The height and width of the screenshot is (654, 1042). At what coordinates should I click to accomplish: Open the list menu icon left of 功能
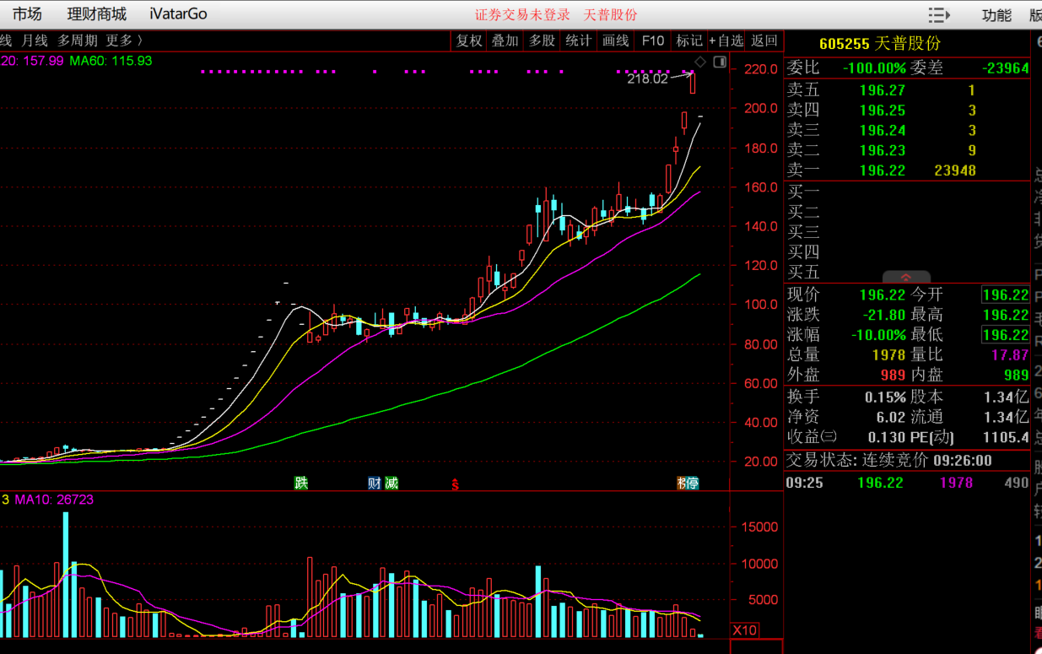(x=938, y=15)
